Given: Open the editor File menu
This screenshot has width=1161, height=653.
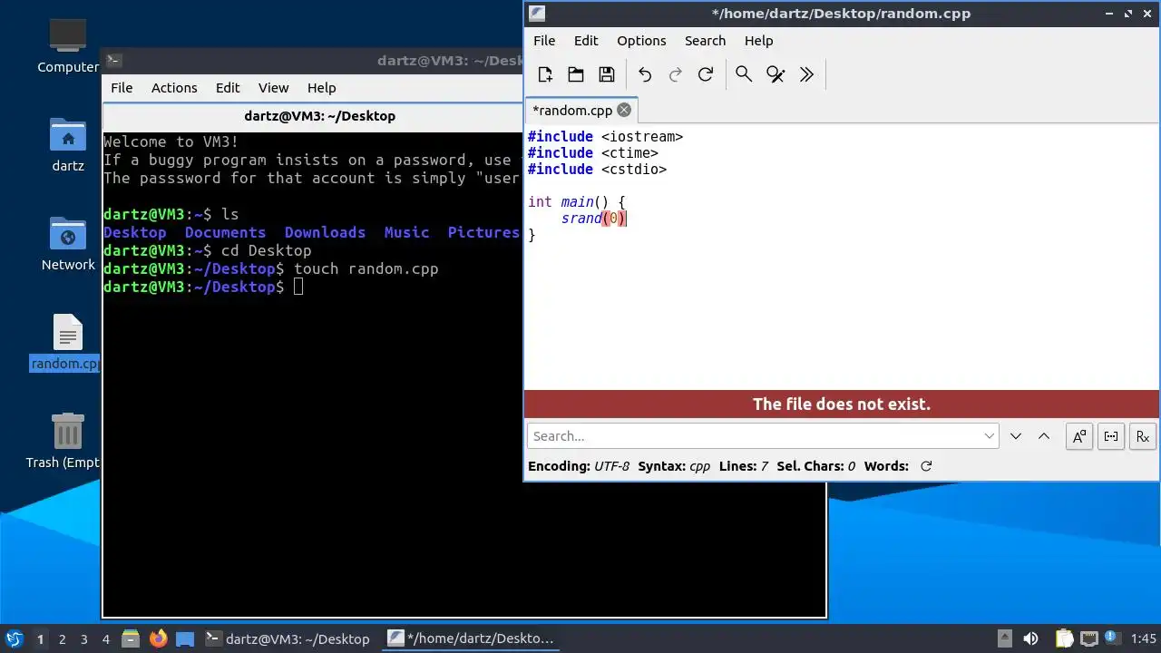Looking at the screenshot, I should (544, 41).
